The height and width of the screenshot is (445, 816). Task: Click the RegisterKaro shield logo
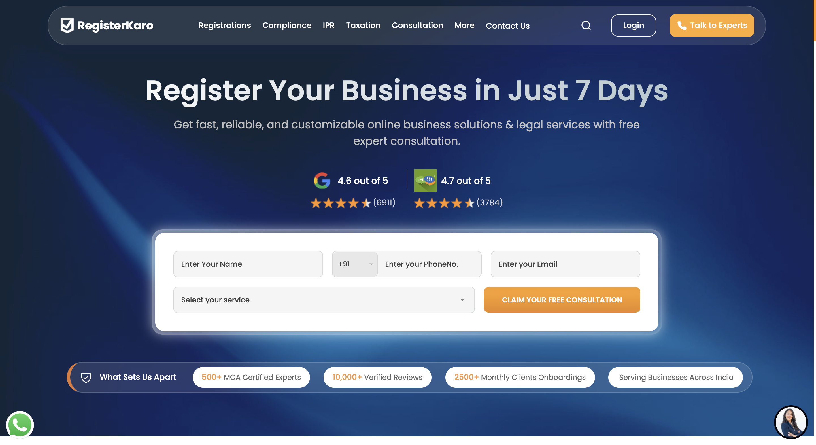point(67,25)
